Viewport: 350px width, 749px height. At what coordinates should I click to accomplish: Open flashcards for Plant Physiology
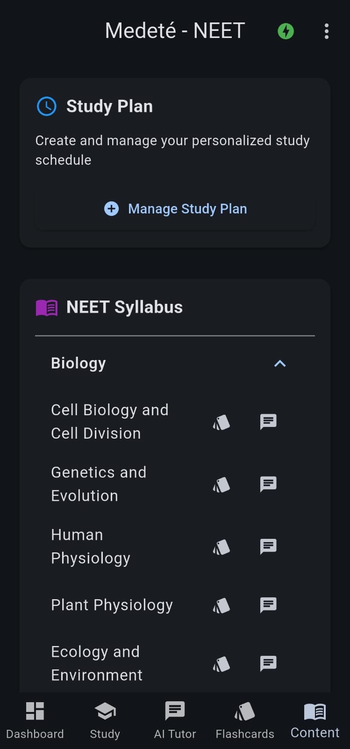tap(221, 605)
